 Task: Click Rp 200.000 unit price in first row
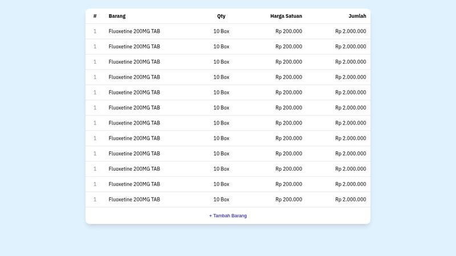[288, 31]
